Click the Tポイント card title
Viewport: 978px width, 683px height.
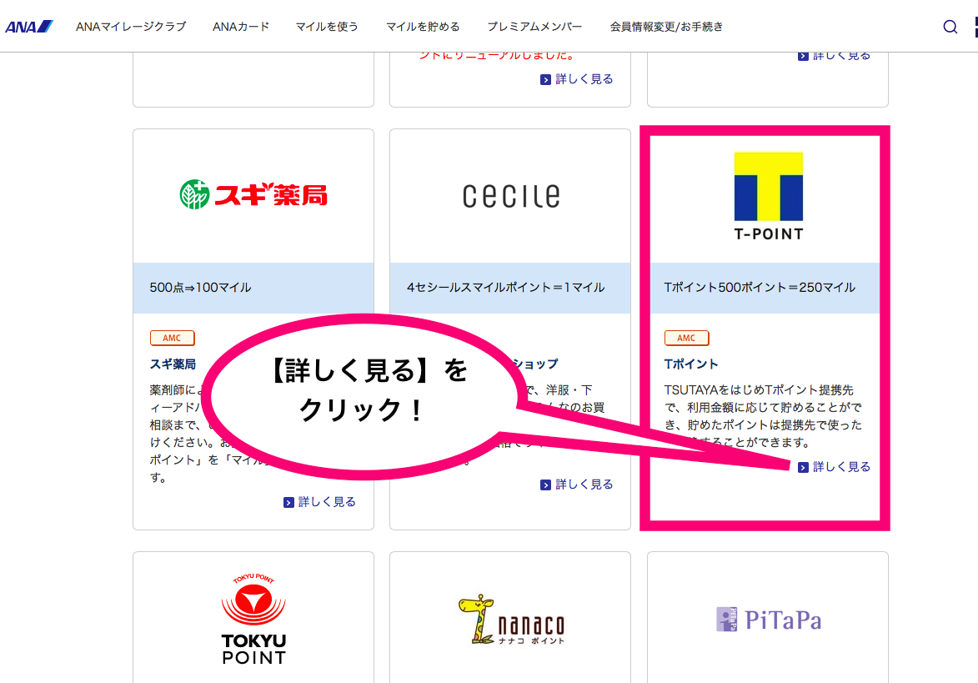691,364
